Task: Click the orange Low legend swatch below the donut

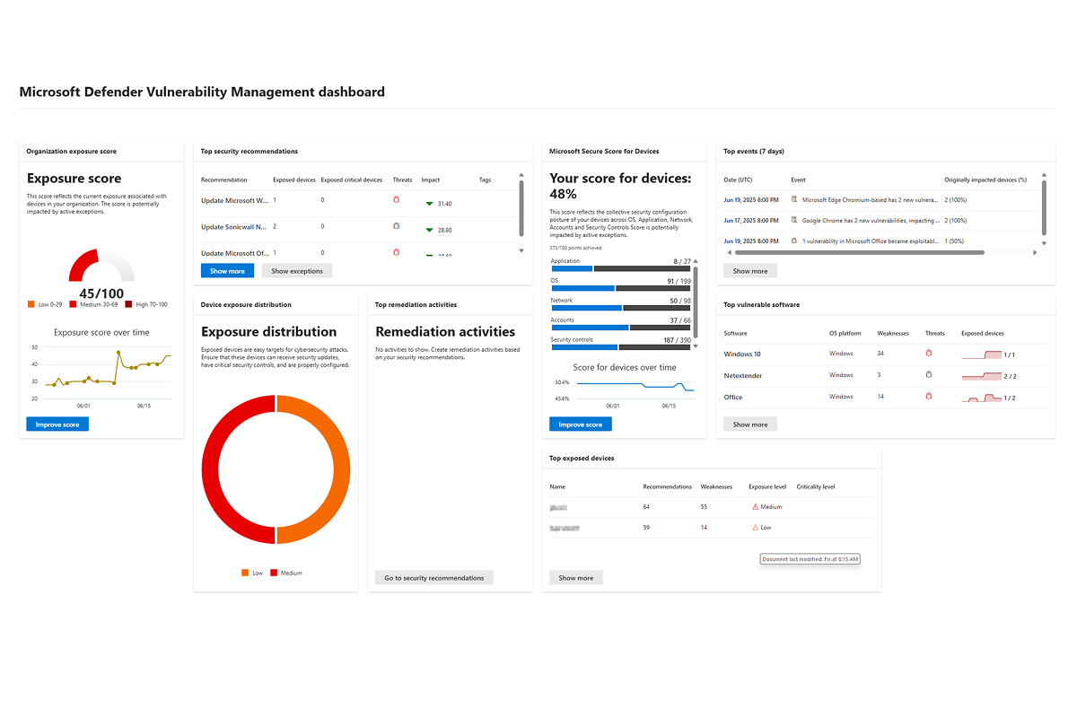Action: (x=245, y=573)
